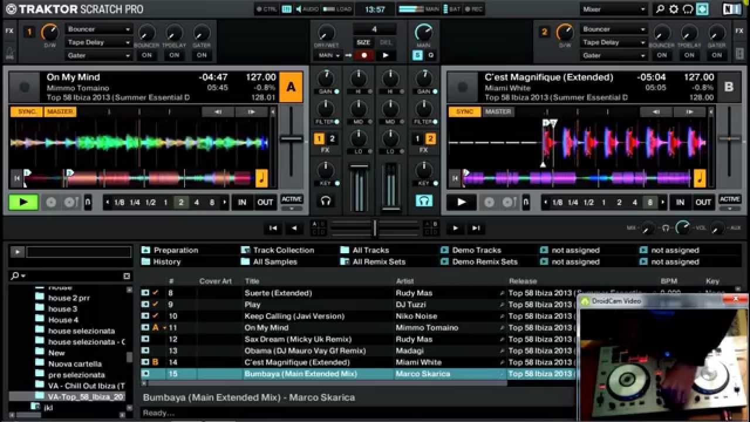The image size is (750, 422).
Task: Click the snap magnet icon on deck A
Action: click(x=88, y=202)
